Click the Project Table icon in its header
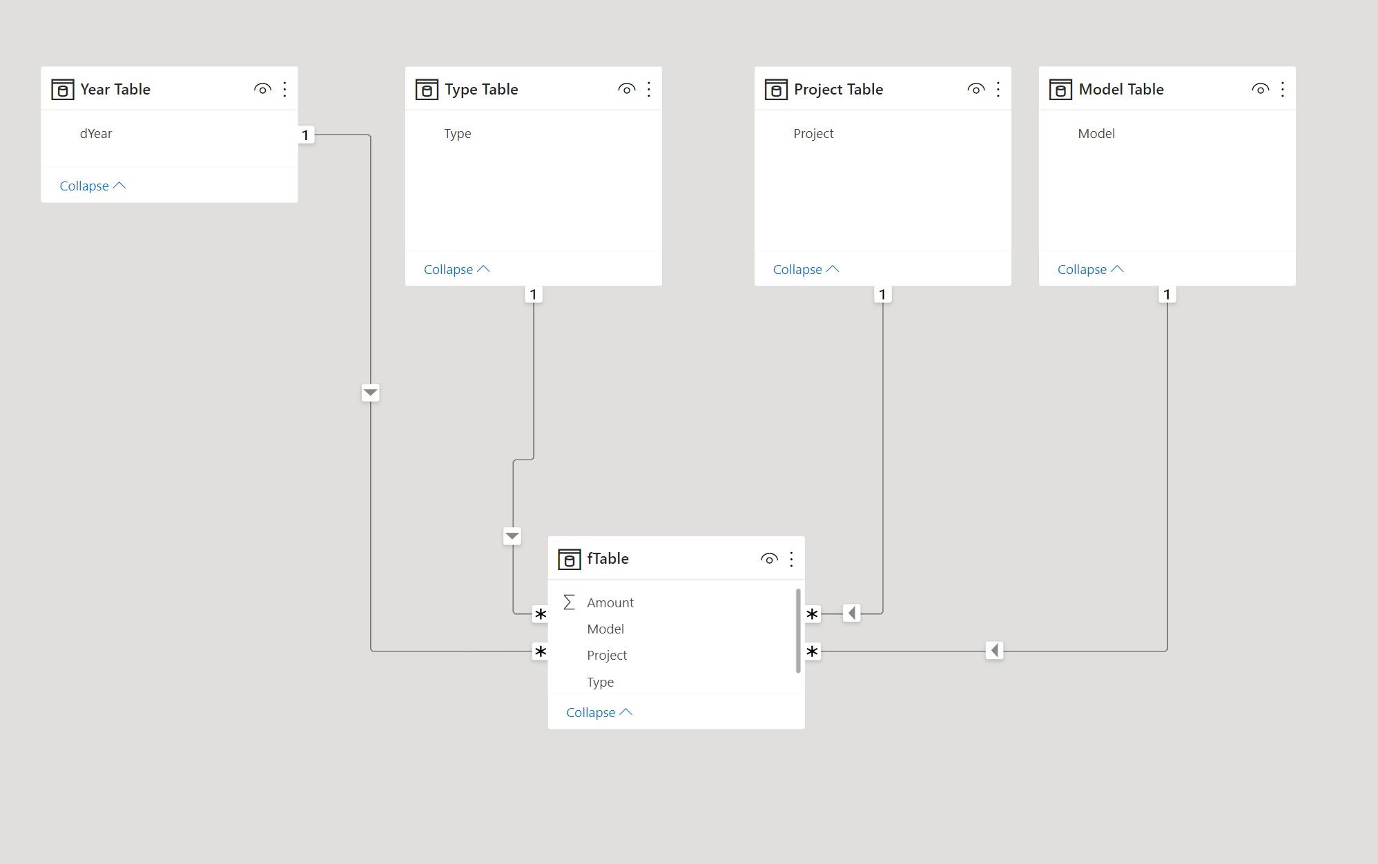 (x=776, y=90)
